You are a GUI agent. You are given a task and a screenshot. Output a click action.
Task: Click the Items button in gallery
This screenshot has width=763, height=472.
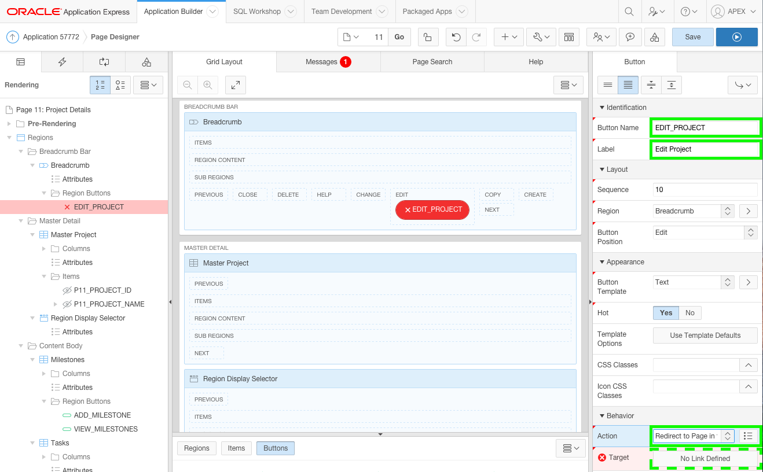(x=236, y=448)
